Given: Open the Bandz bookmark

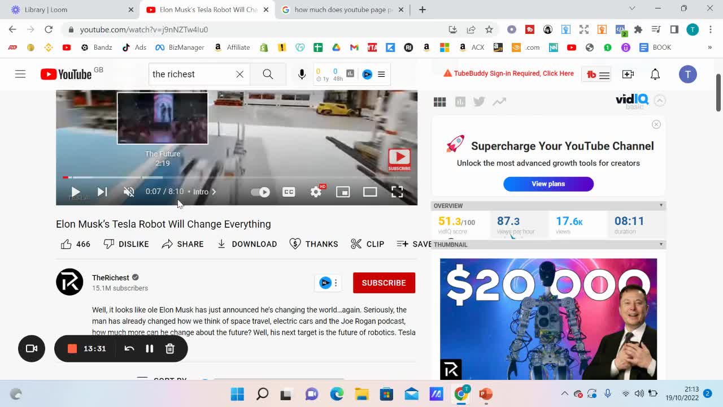Looking at the screenshot, I should pyautogui.click(x=96, y=47).
